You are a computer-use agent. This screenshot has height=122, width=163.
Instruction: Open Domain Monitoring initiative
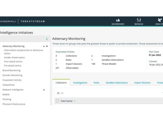tap(12, 75)
